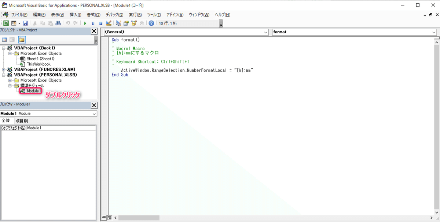Open Project Explorer toolbar icon
The width and height of the screenshot is (440, 222).
118,23
